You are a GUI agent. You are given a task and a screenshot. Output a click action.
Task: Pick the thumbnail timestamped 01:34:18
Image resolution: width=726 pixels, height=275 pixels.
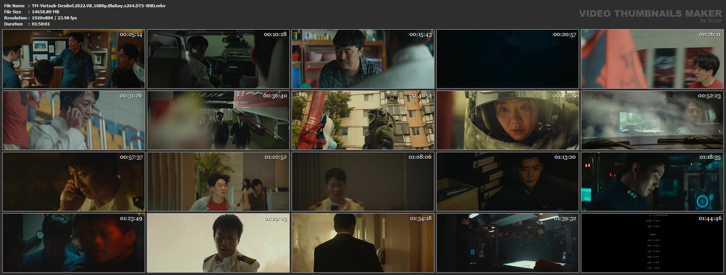click(363, 243)
